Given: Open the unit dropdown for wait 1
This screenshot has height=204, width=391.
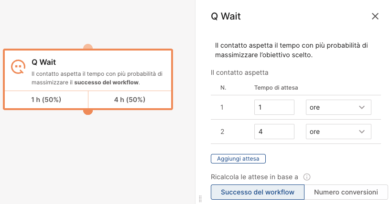Looking at the screenshot, I should point(338,107).
